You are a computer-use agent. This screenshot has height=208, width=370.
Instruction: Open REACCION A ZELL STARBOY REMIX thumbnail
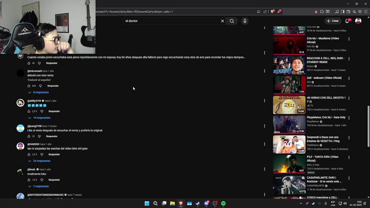[289, 65]
